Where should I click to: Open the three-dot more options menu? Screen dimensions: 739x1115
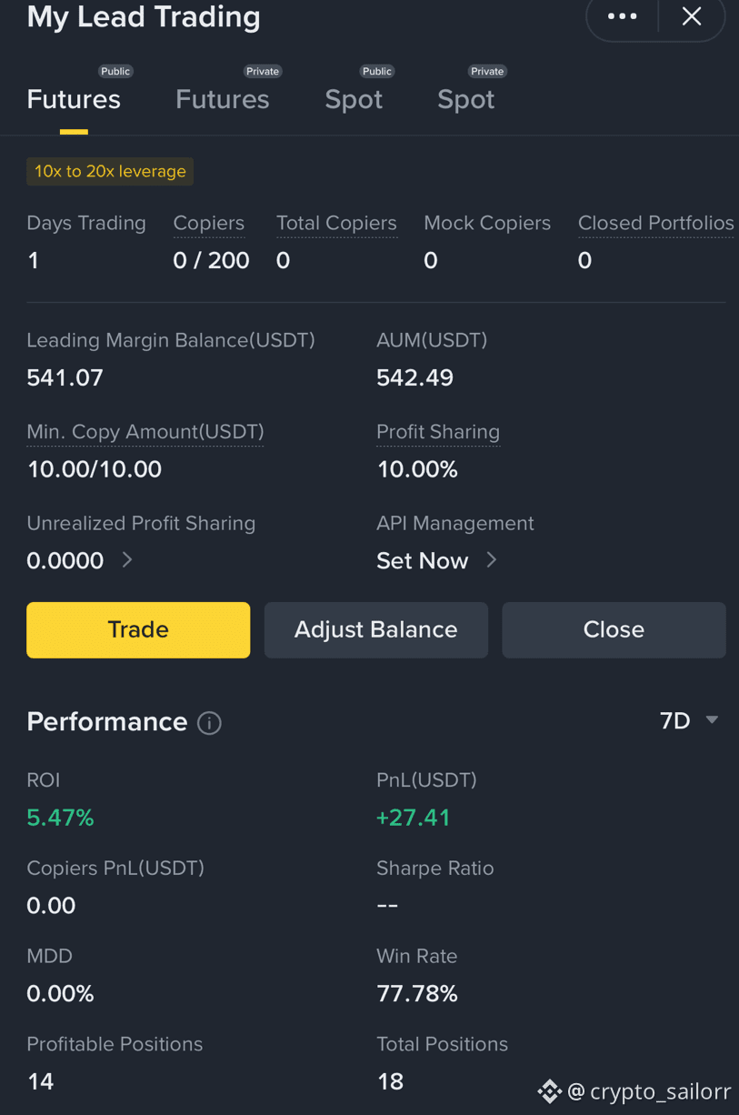pyautogui.click(x=623, y=16)
